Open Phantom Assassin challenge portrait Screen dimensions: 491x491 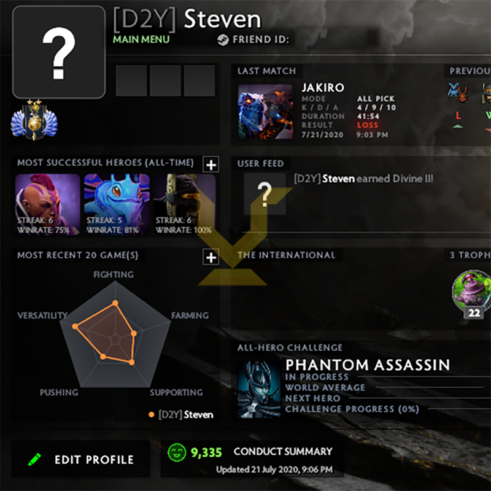pyautogui.click(x=259, y=390)
